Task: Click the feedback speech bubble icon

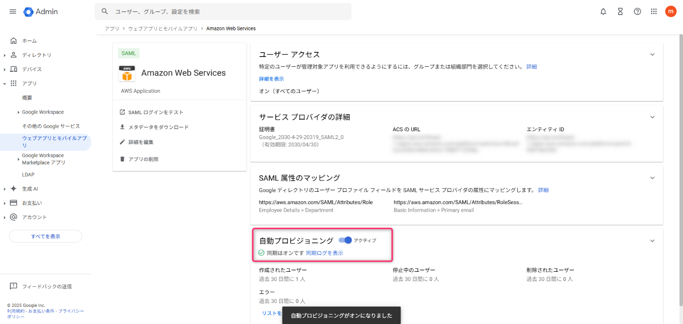Action: click(14, 286)
